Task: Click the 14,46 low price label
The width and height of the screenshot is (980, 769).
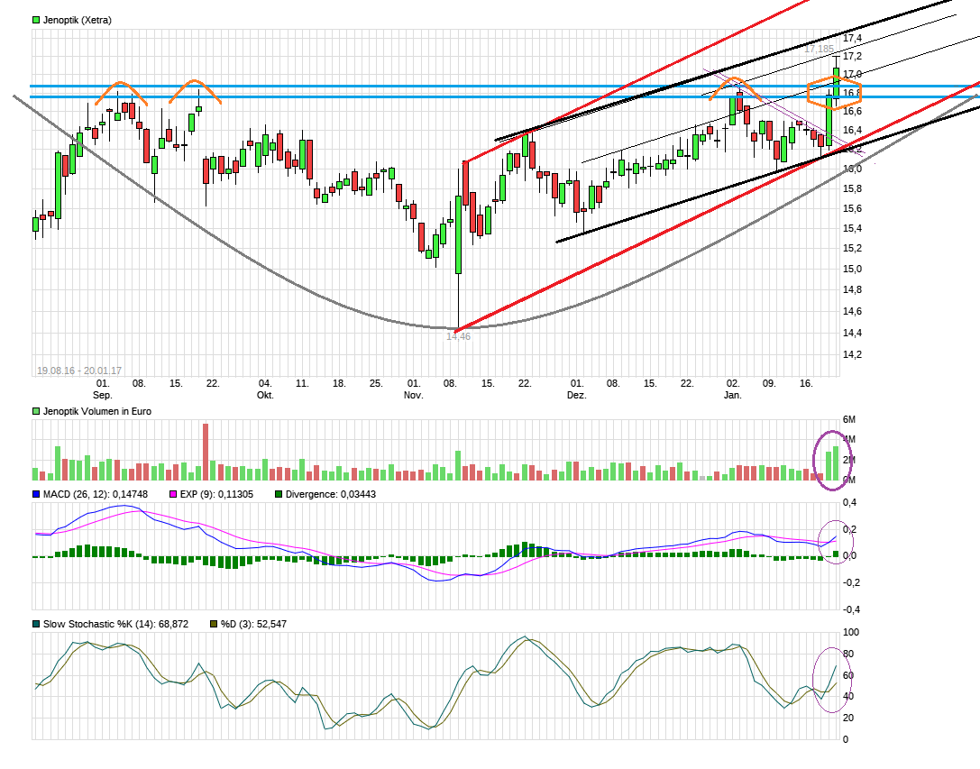Action: tap(458, 336)
